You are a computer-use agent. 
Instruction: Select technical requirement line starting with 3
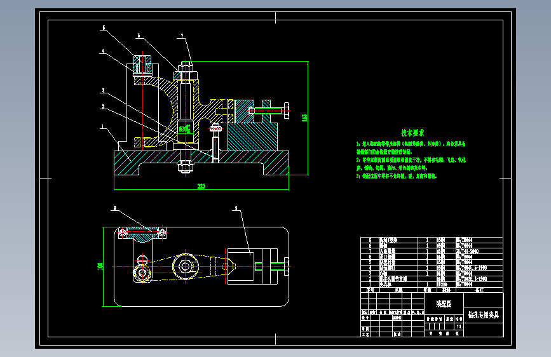click(397, 176)
